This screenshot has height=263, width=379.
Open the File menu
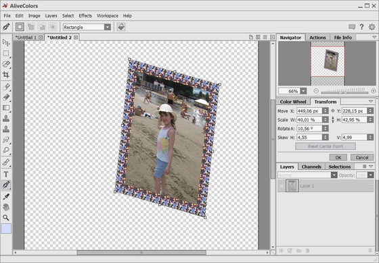tap(7, 16)
